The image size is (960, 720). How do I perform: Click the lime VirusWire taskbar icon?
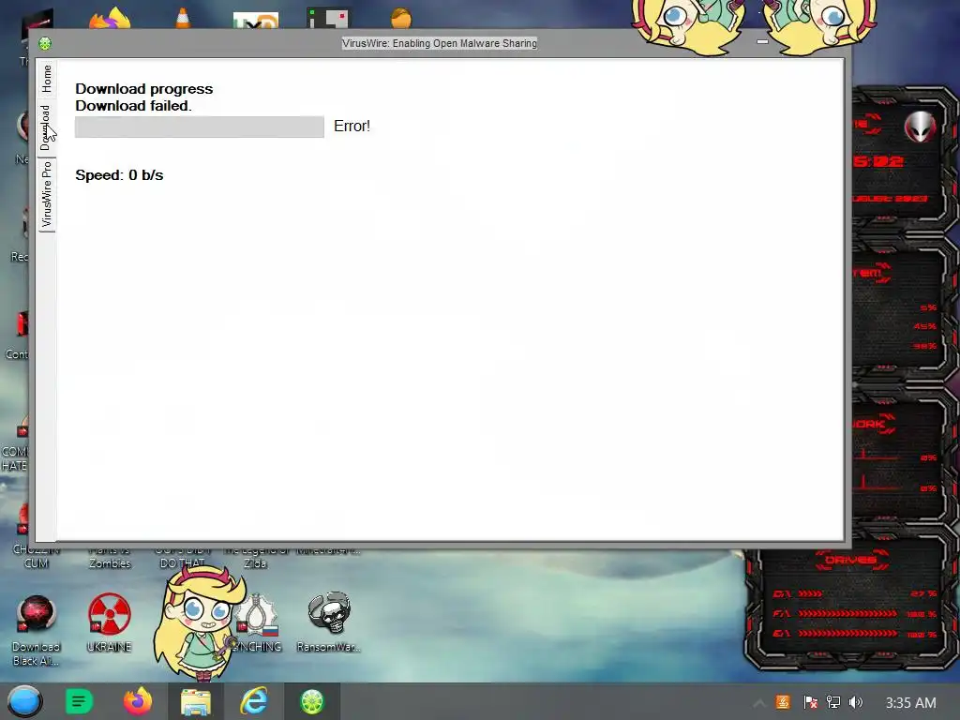[x=311, y=701]
